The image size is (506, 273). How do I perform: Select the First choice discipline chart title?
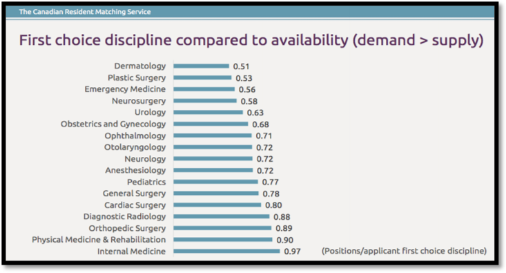click(x=251, y=40)
